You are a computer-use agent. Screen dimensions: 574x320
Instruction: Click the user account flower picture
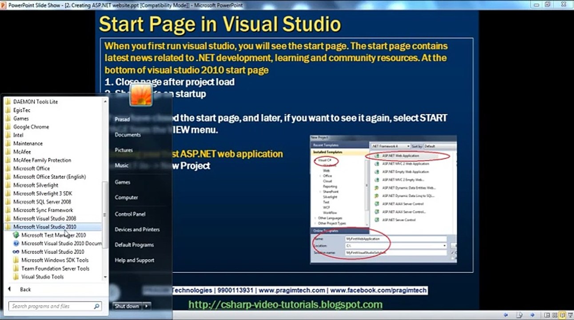(x=141, y=94)
